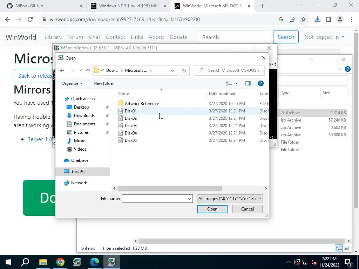This screenshot has height=269, width=359.
Task: Expand the File name dropdown arrow
Action: tap(190, 199)
